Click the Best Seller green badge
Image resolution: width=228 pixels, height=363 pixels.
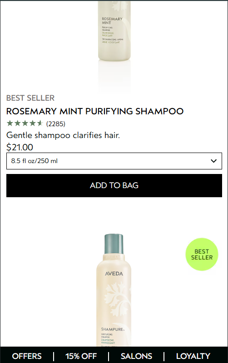click(x=202, y=254)
